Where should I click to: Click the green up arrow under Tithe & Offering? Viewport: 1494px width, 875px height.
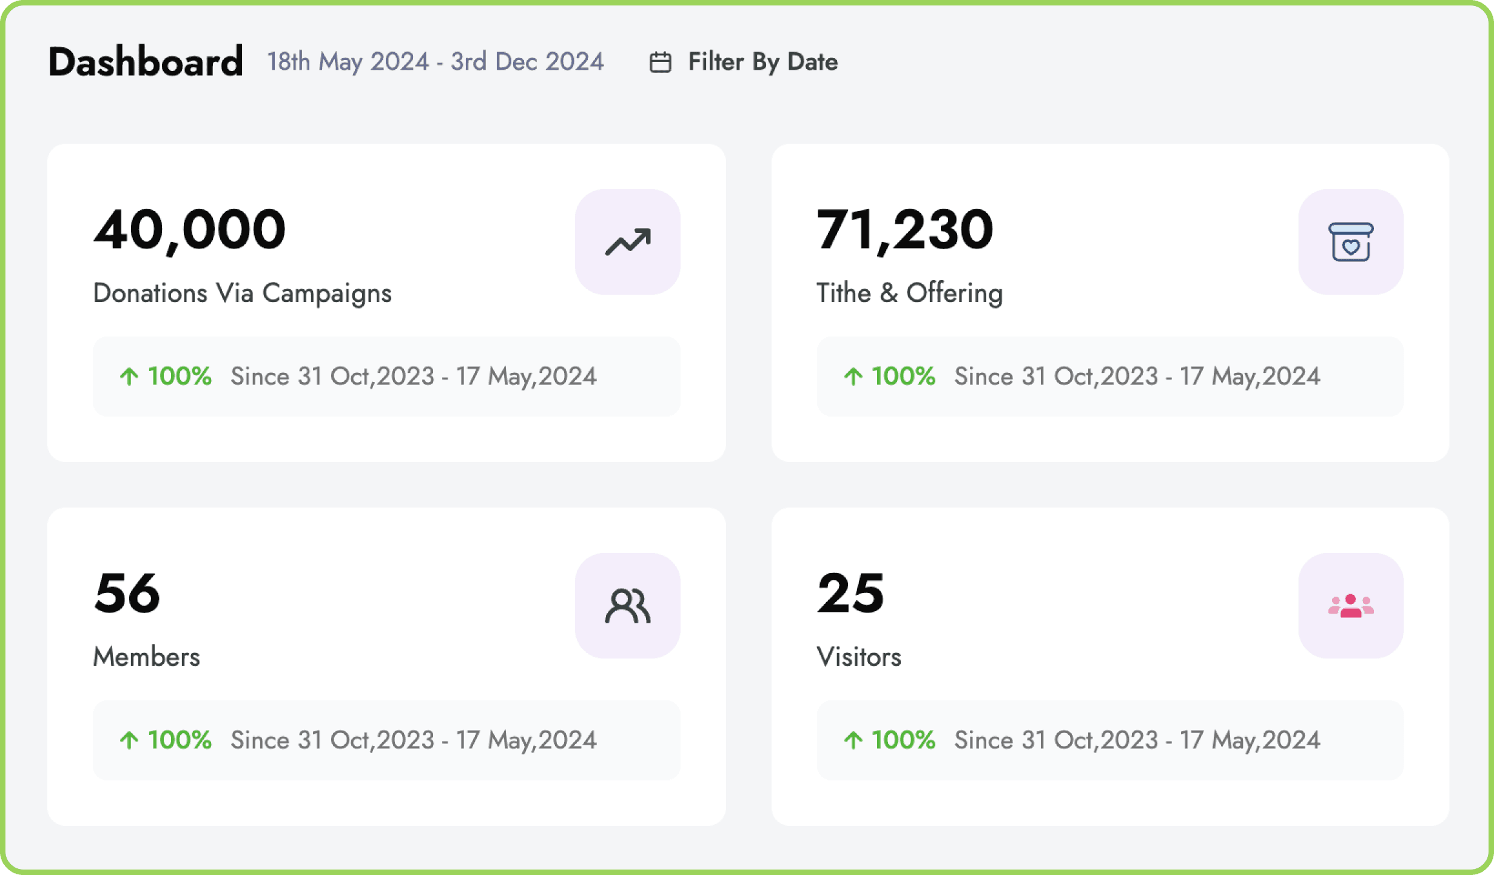coord(853,377)
